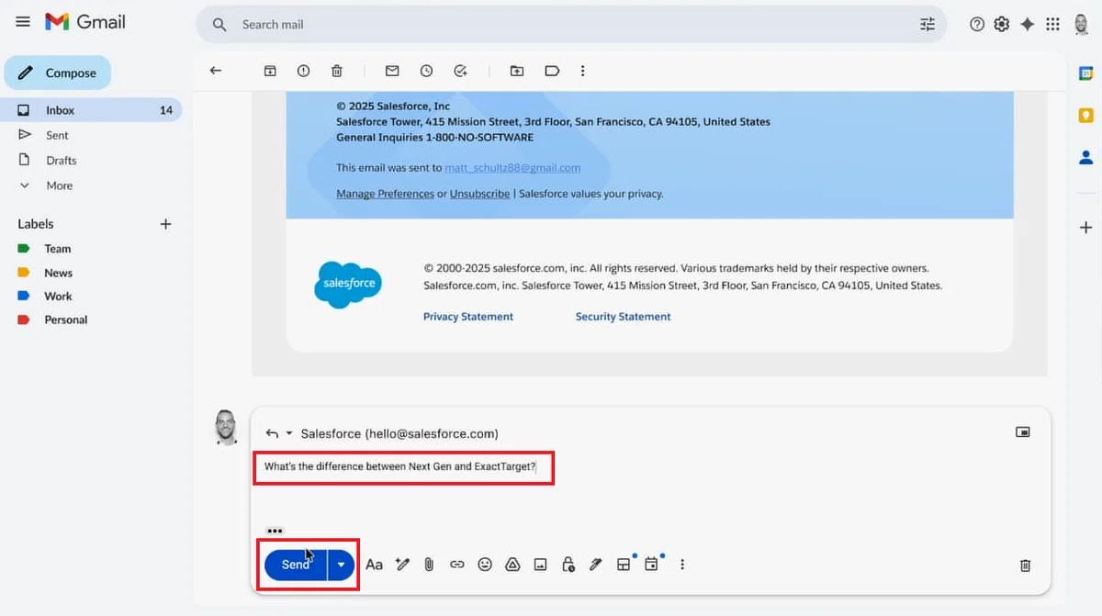The image size is (1102, 616).
Task: Insert files using Google Drive
Action: click(512, 565)
